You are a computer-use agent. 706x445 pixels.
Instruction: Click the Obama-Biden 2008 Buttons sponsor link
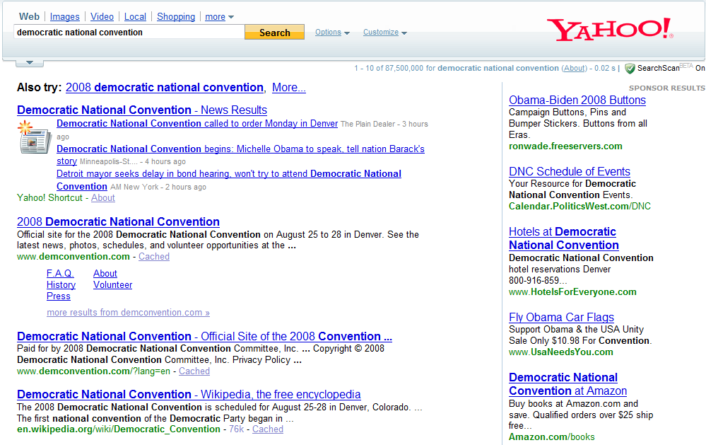click(x=577, y=100)
